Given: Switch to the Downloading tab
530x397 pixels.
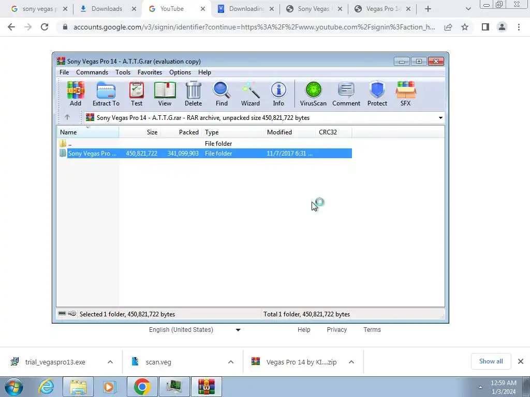Looking at the screenshot, I should 246,9.
